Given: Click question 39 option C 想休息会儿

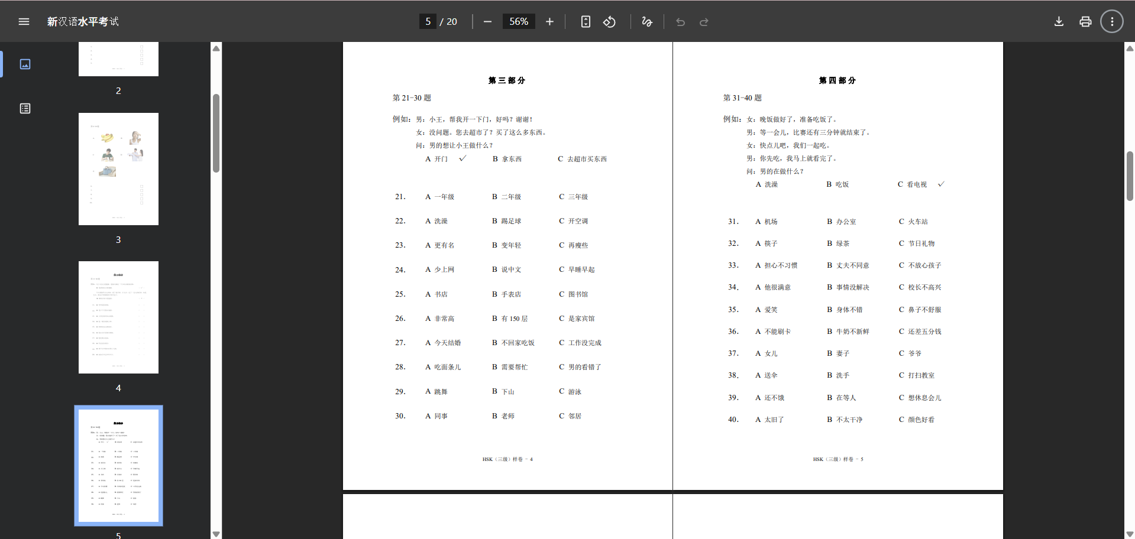Looking at the screenshot, I should (920, 398).
